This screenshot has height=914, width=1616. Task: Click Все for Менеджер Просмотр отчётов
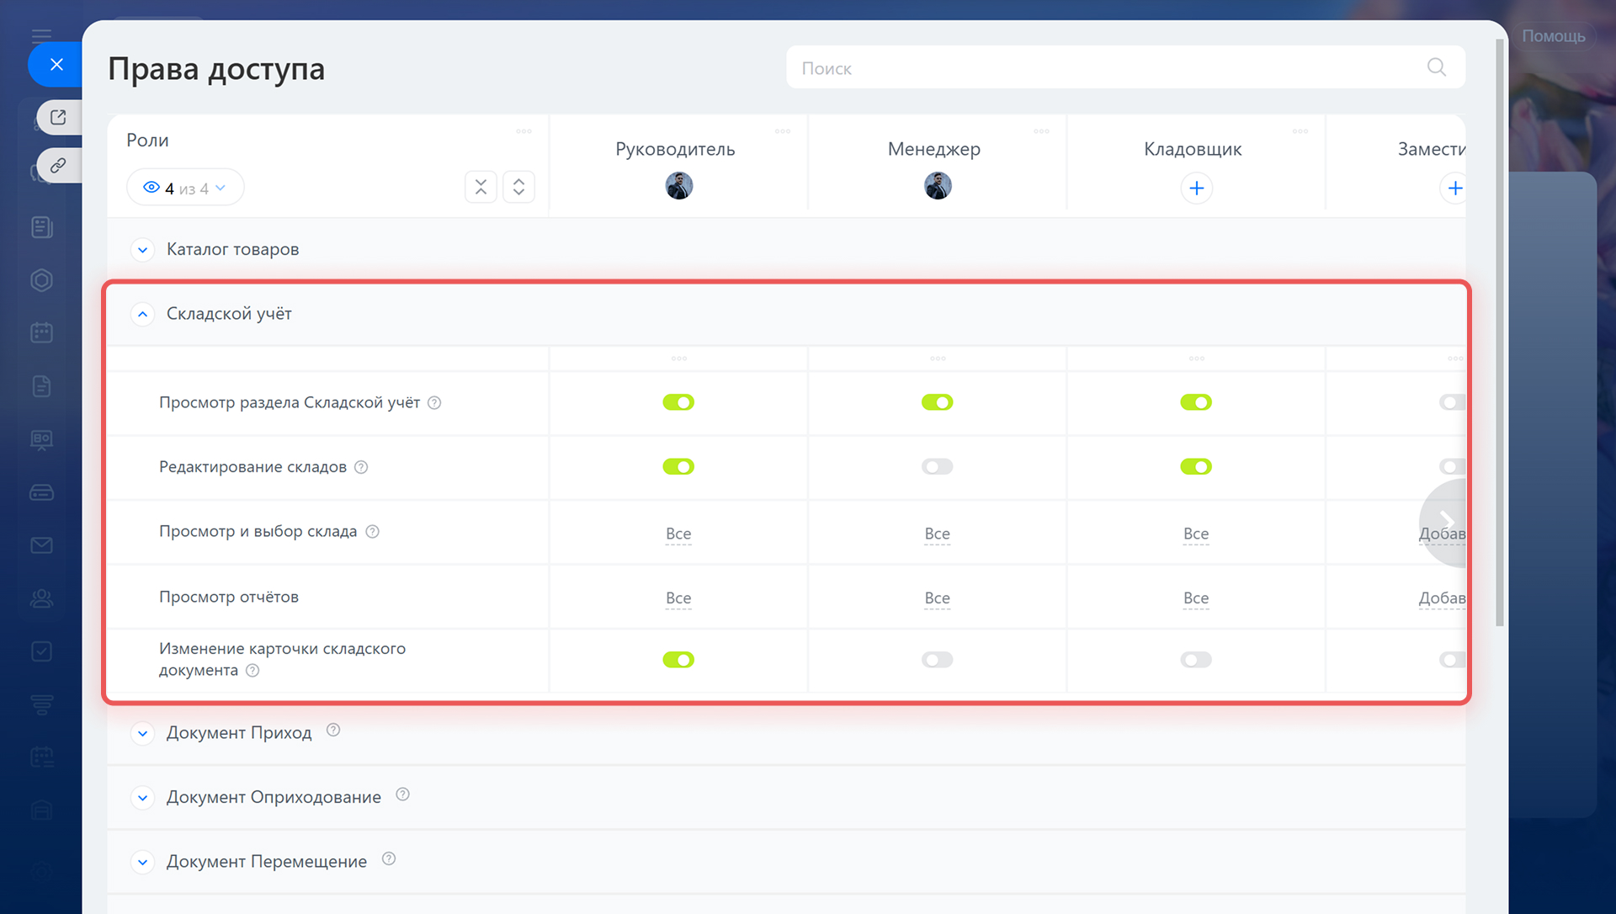pos(937,598)
